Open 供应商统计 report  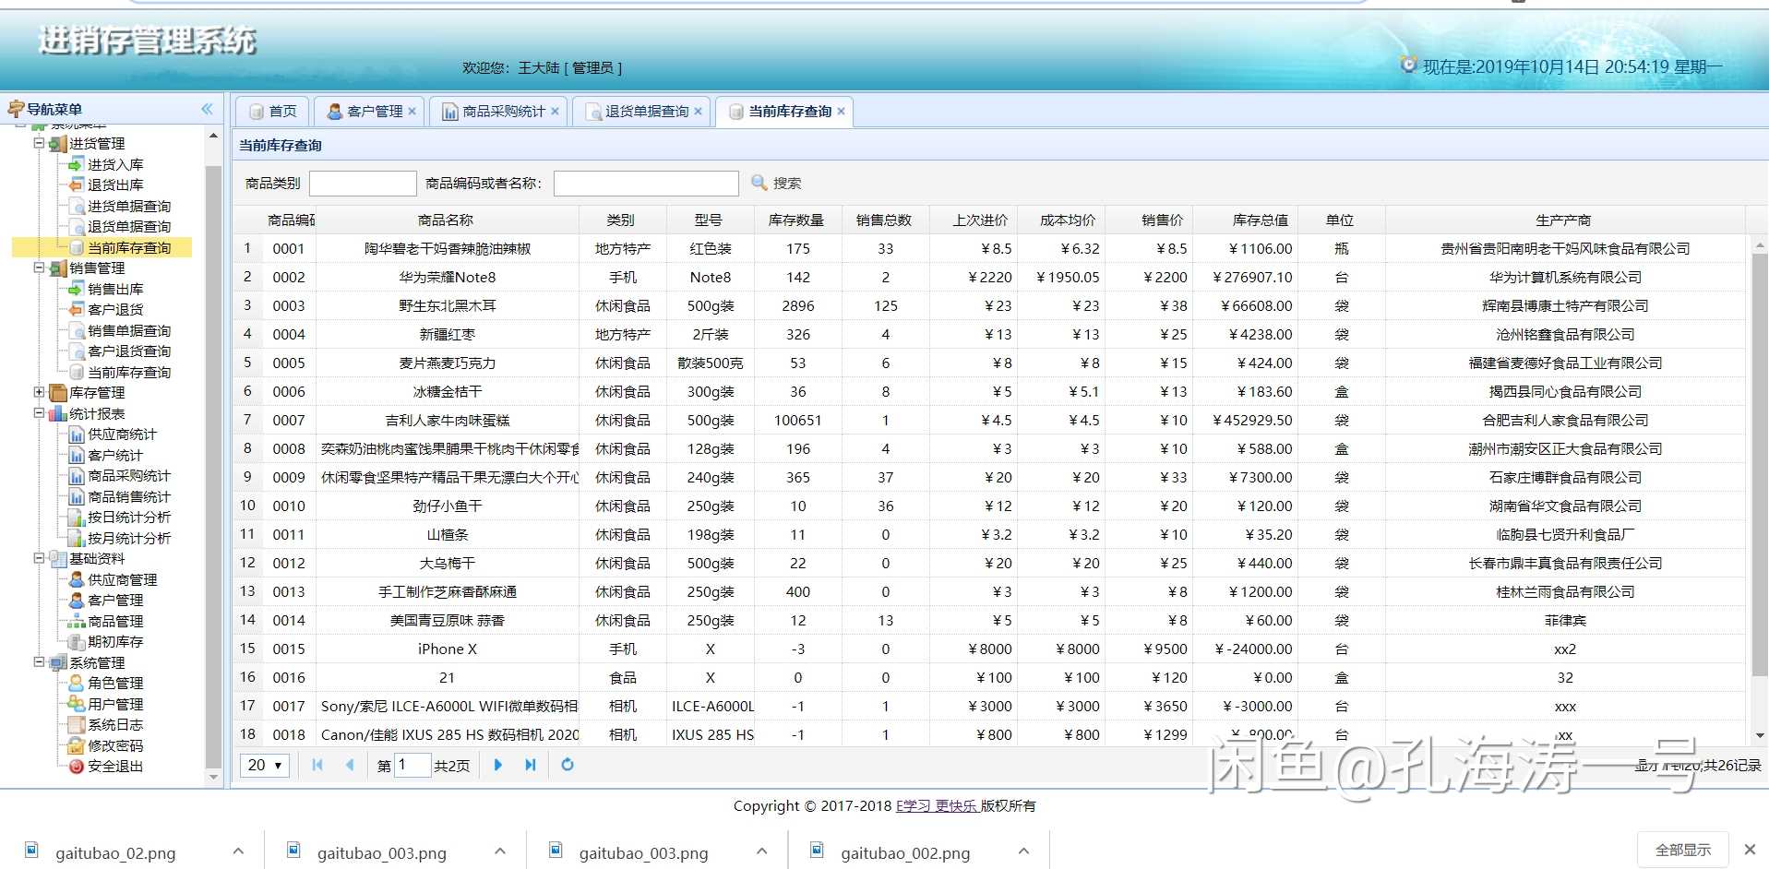122,434
